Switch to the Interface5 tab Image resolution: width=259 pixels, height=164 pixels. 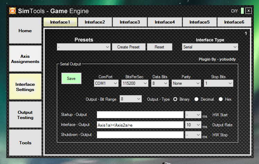(x=199, y=22)
